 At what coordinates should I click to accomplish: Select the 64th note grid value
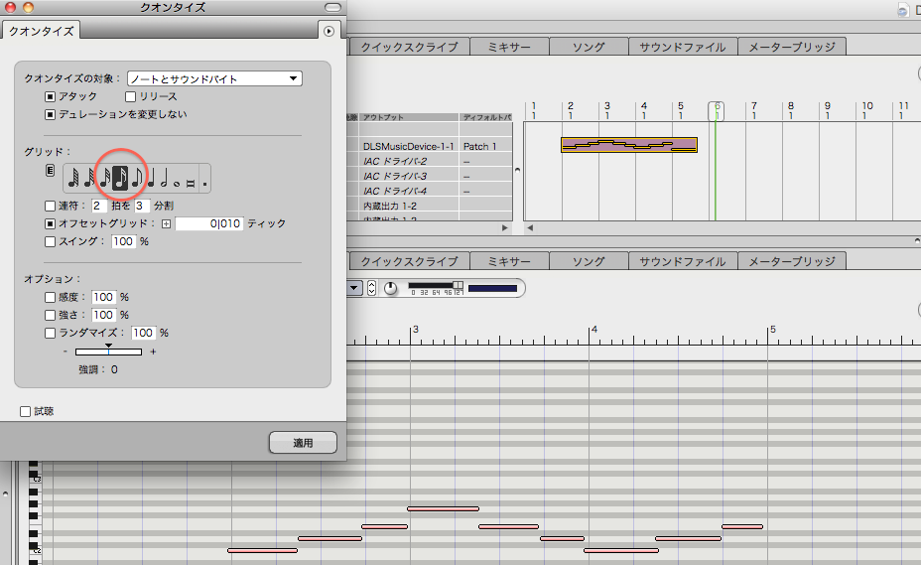pos(88,178)
